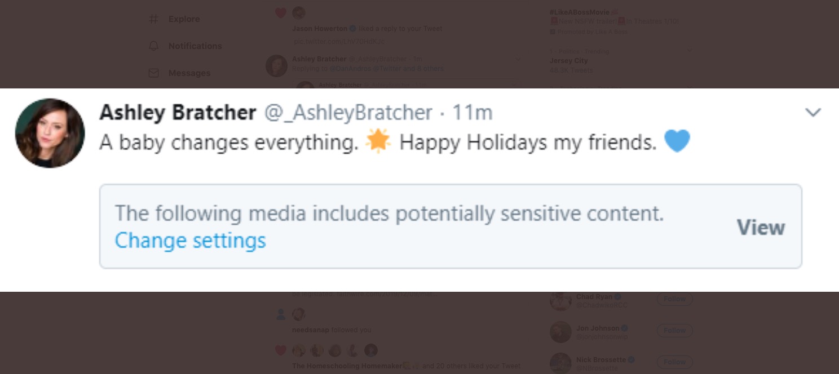Click View to reveal the sensitive media
The width and height of the screenshot is (839, 374).
coord(761,226)
